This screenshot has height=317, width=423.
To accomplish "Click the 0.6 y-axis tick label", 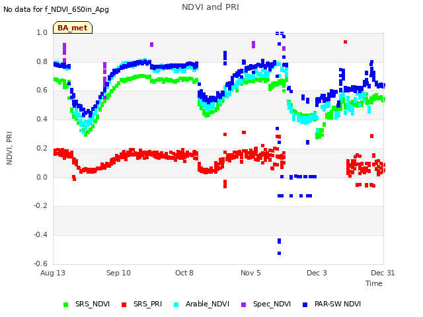I will 42,90.
